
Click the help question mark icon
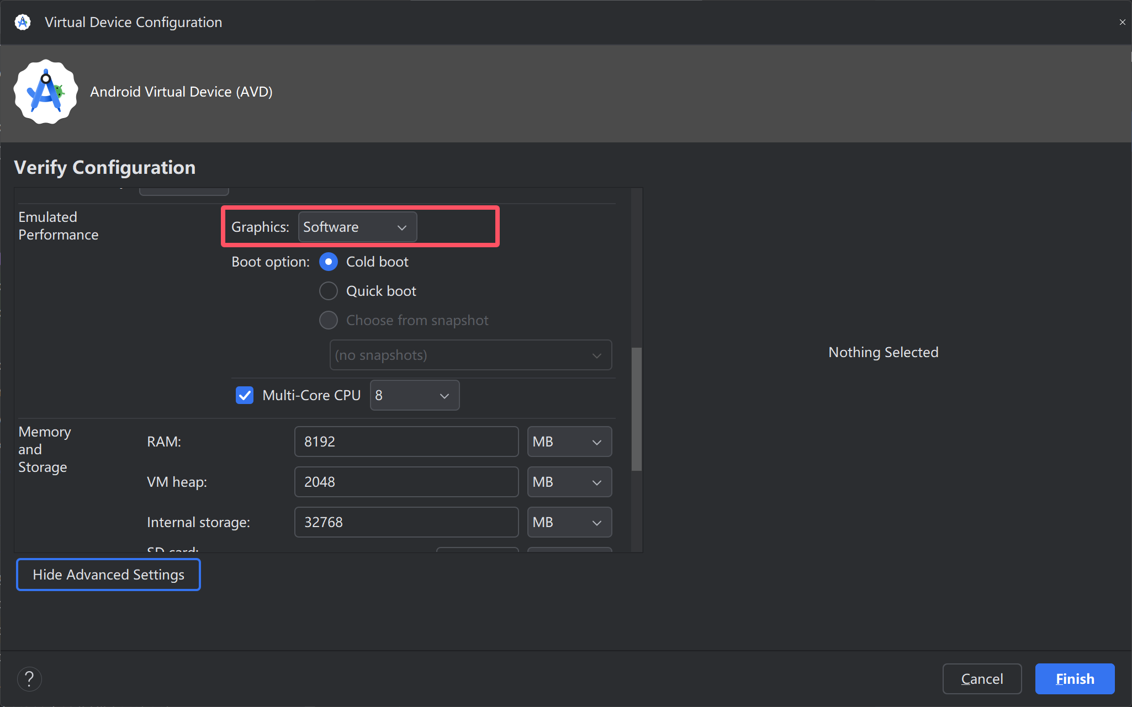click(29, 679)
